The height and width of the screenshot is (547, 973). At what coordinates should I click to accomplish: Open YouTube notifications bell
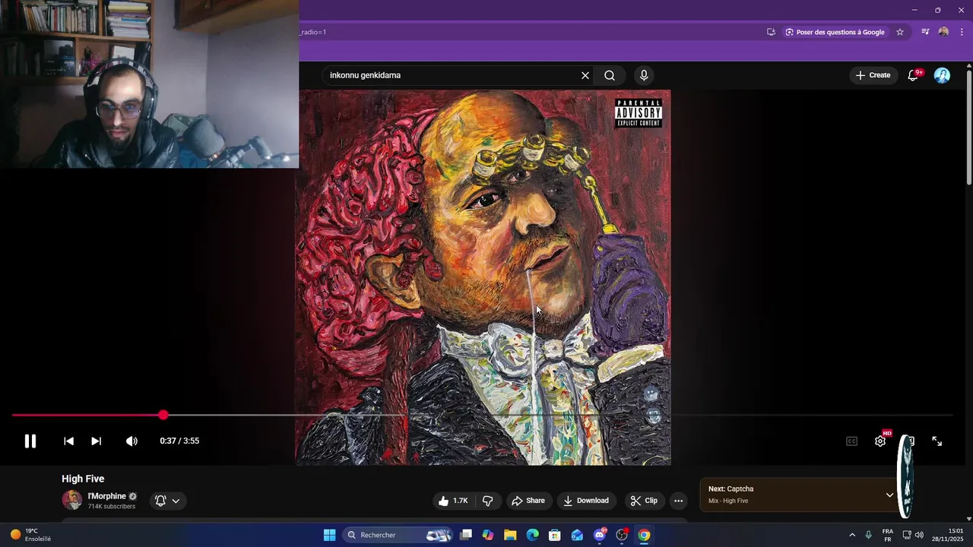coord(914,75)
